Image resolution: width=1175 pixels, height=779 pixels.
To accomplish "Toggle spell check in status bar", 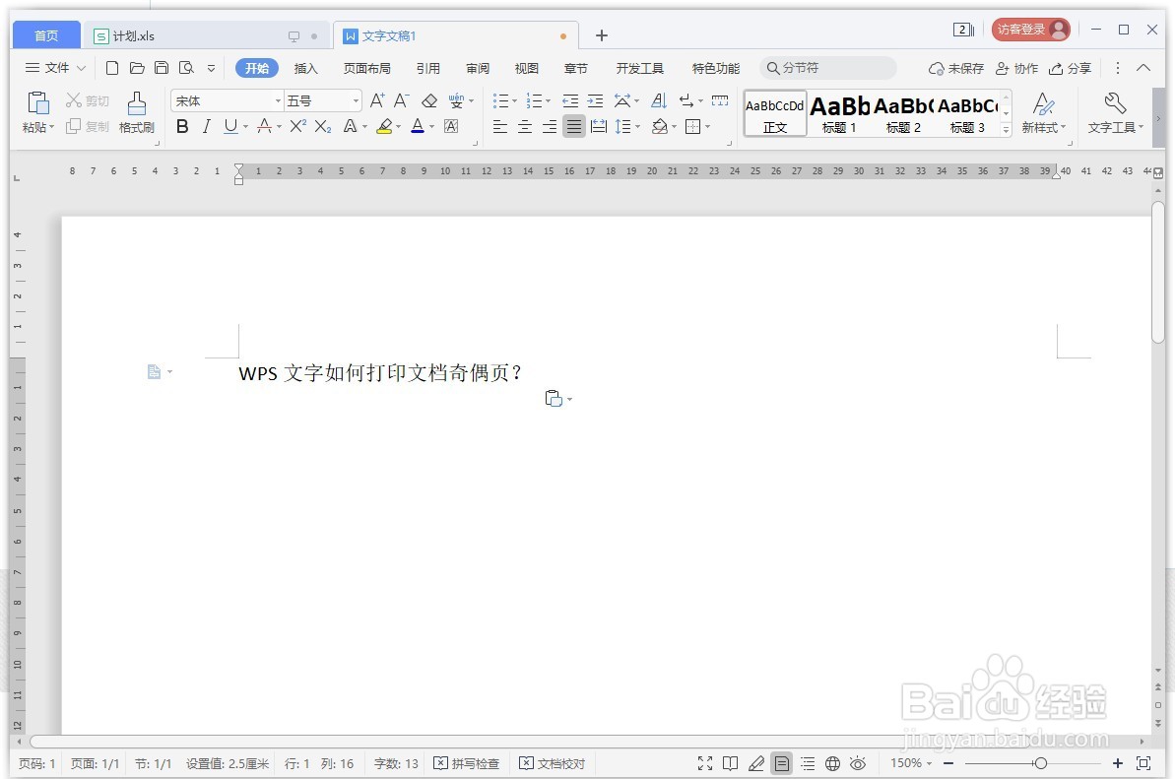I will (466, 763).
